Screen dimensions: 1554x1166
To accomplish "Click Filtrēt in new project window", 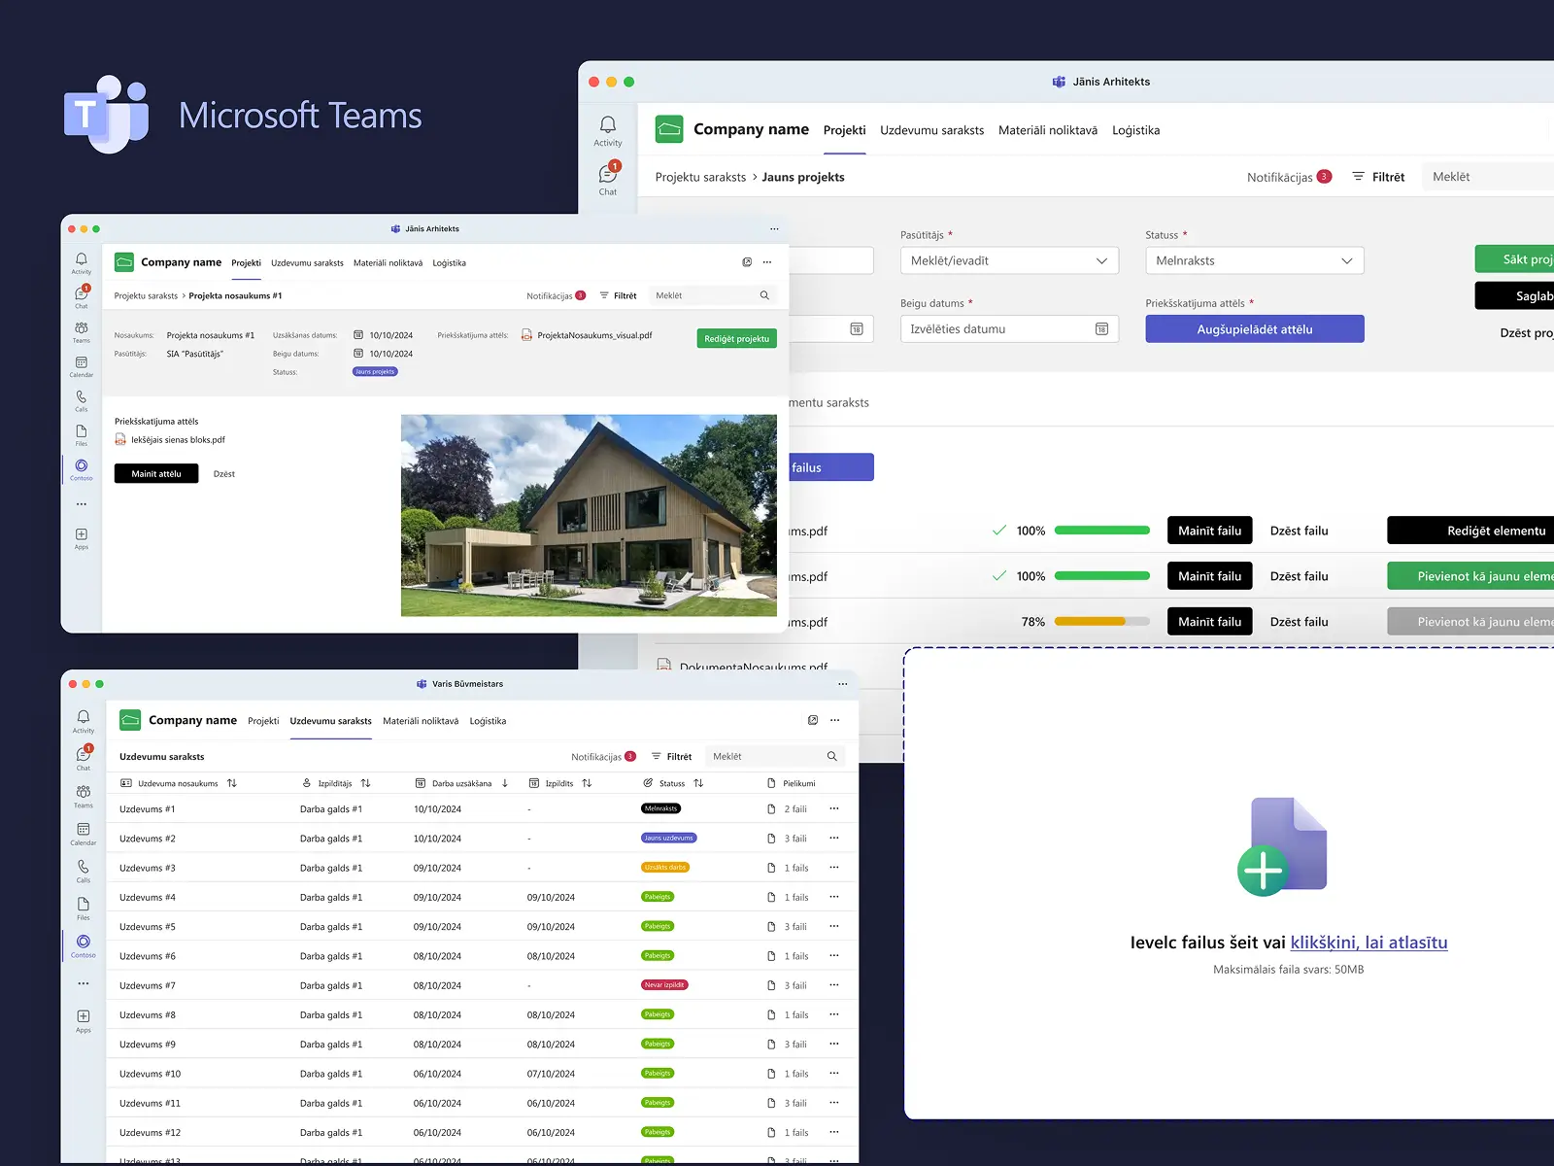I will pyautogui.click(x=1379, y=177).
